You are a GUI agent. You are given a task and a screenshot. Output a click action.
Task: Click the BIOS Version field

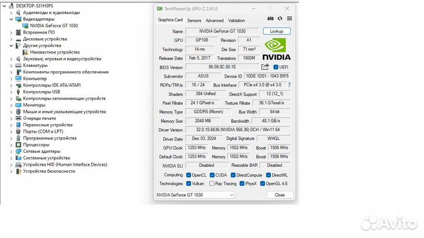point(222,66)
